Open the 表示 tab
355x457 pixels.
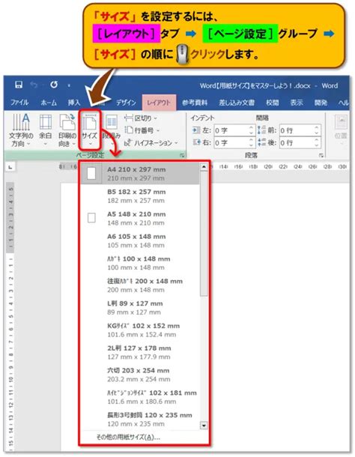(x=297, y=103)
